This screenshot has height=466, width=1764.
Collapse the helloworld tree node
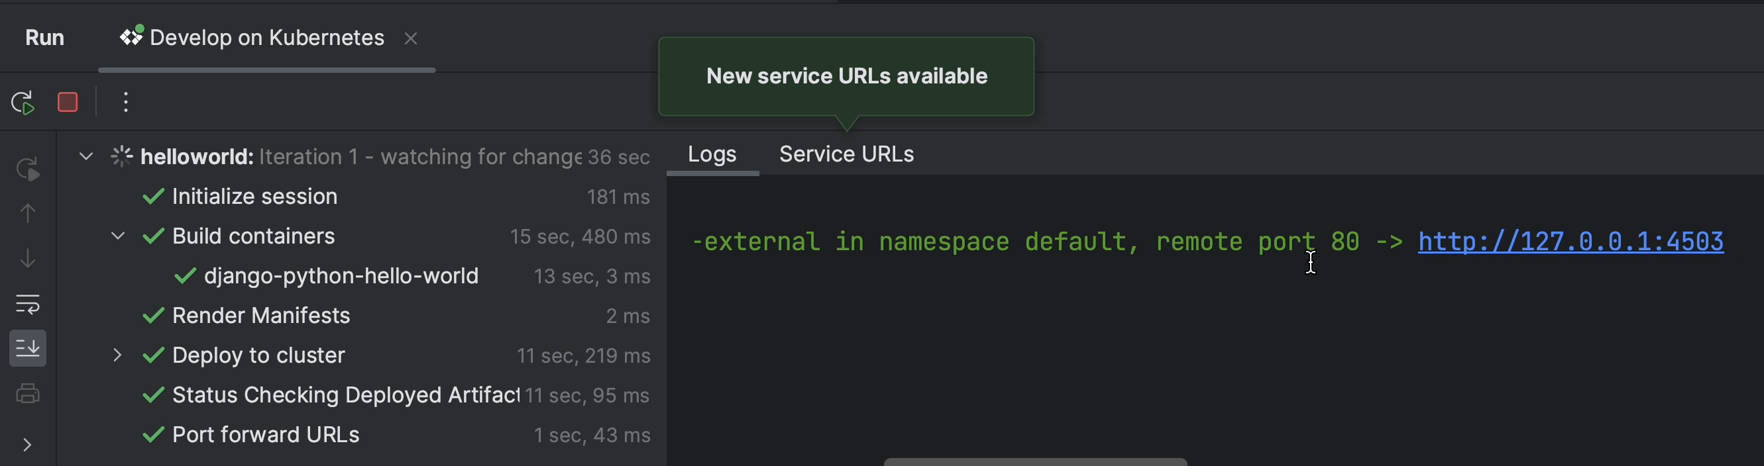point(86,157)
